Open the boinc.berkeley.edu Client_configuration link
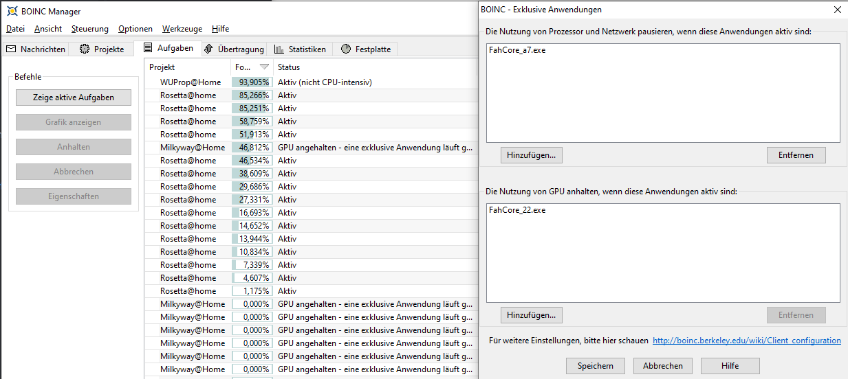Image resolution: width=848 pixels, height=379 pixels. (747, 341)
